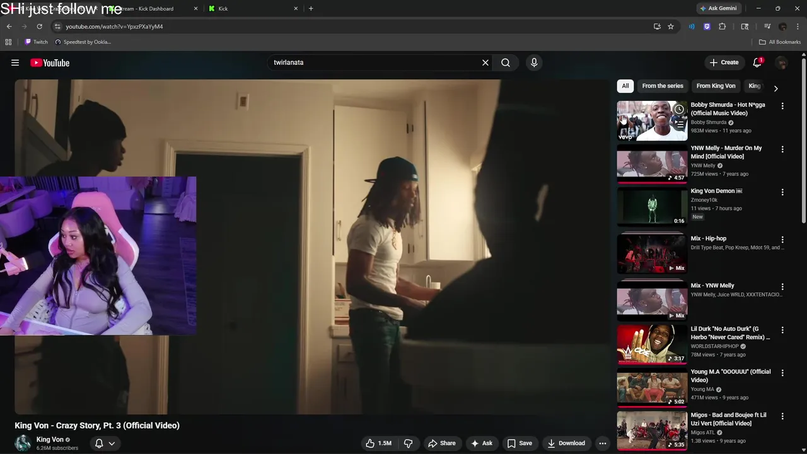Open the King Von Demon thumbnail
The image size is (807, 454).
tap(652, 207)
